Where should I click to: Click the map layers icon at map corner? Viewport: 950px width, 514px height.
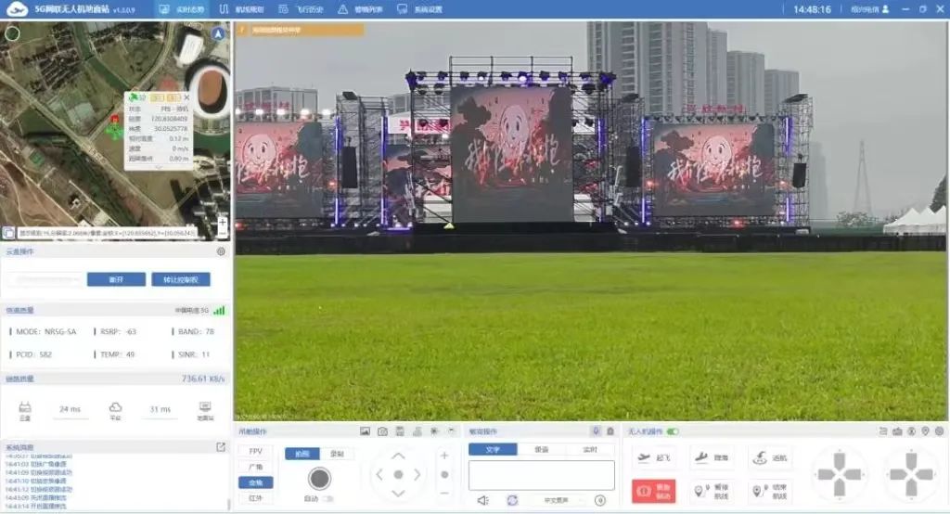[x=7, y=234]
